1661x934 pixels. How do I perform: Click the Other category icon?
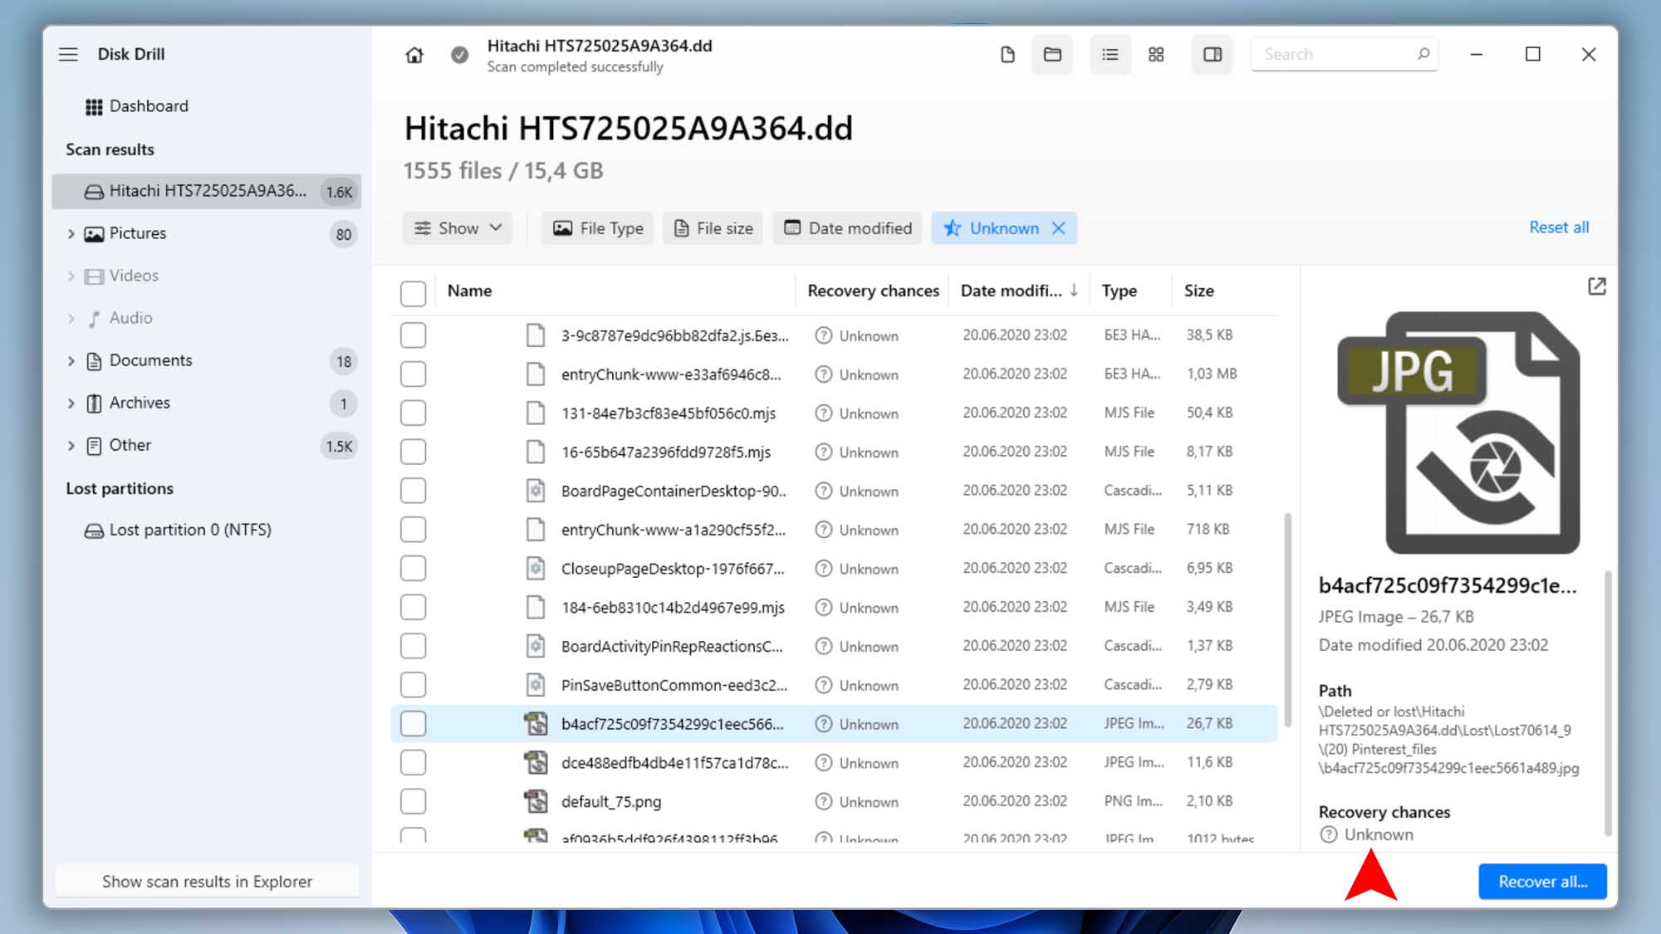(x=95, y=446)
